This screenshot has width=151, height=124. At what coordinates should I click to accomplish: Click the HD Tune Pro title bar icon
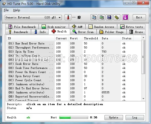click(4, 4)
